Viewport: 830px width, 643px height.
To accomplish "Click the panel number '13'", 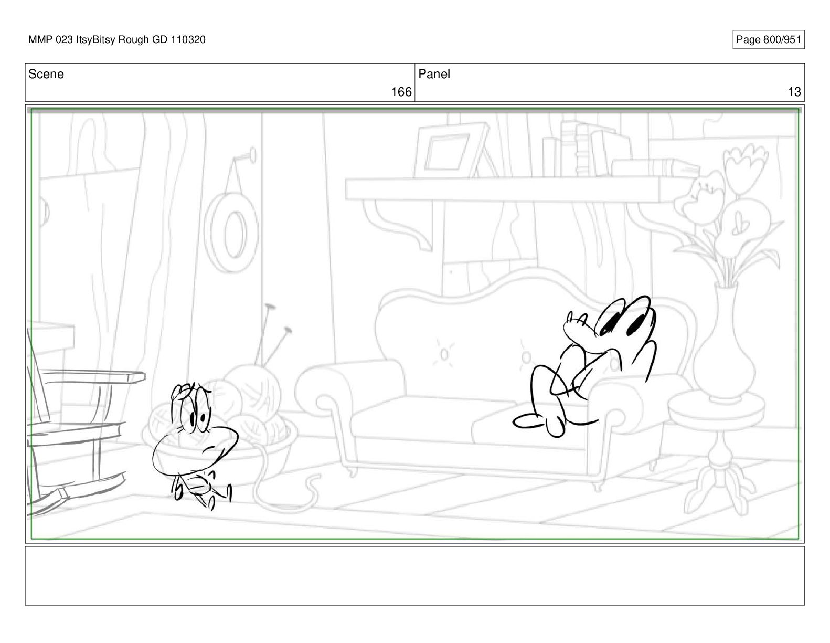I will click(794, 92).
